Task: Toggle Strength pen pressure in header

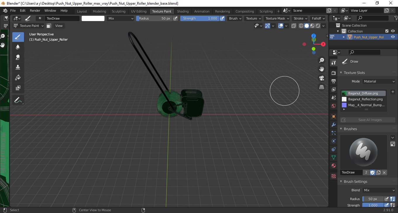Action: point(222,18)
